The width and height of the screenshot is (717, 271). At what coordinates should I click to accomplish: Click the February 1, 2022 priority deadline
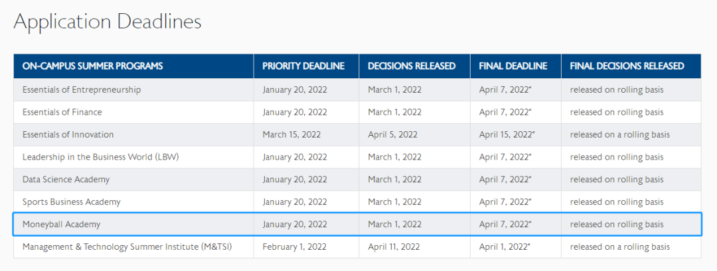295,246
